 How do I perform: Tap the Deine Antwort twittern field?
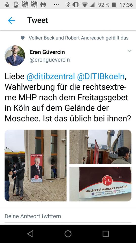click(68, 216)
